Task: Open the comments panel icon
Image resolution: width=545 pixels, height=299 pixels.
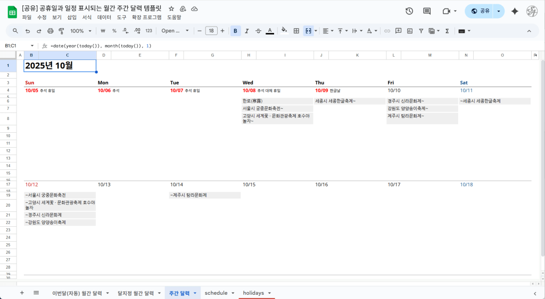Action: [427, 11]
